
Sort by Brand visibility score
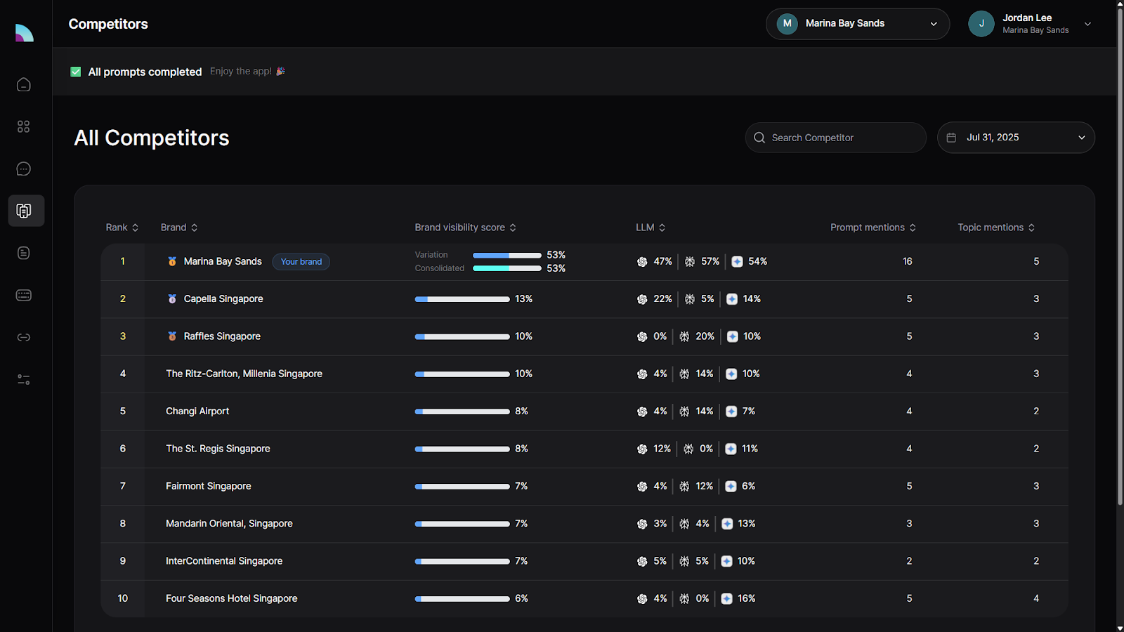[x=466, y=228]
